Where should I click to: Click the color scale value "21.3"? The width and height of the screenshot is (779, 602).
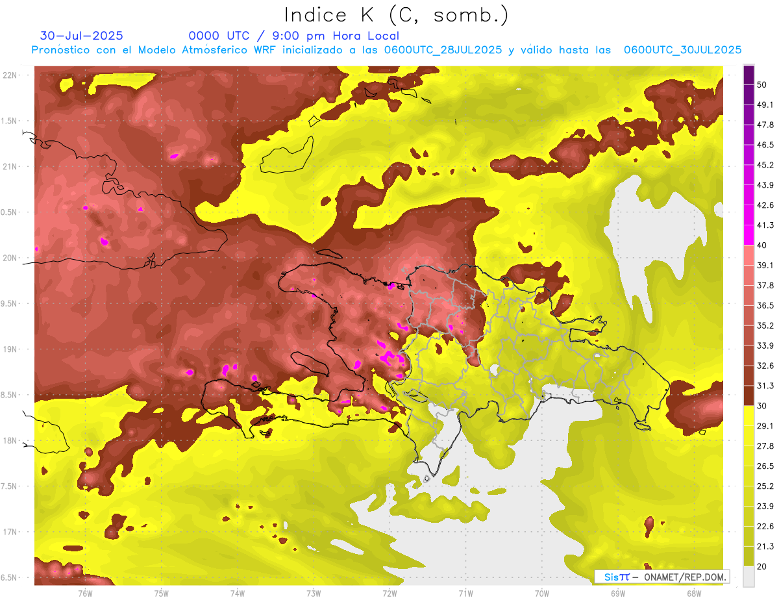pos(765,547)
